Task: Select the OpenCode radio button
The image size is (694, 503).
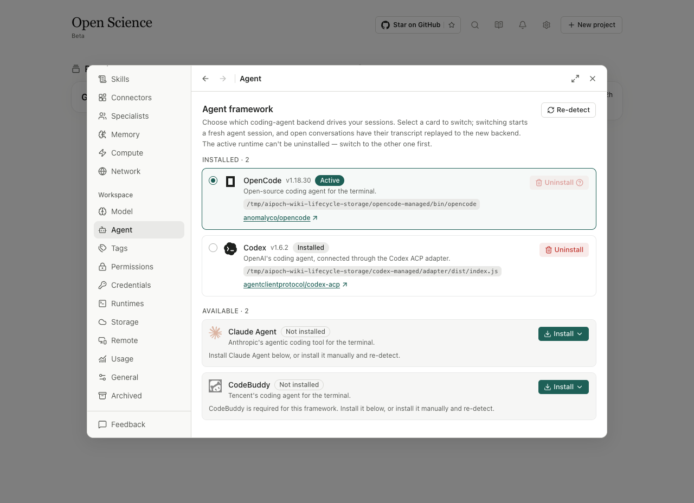Action: tap(213, 180)
